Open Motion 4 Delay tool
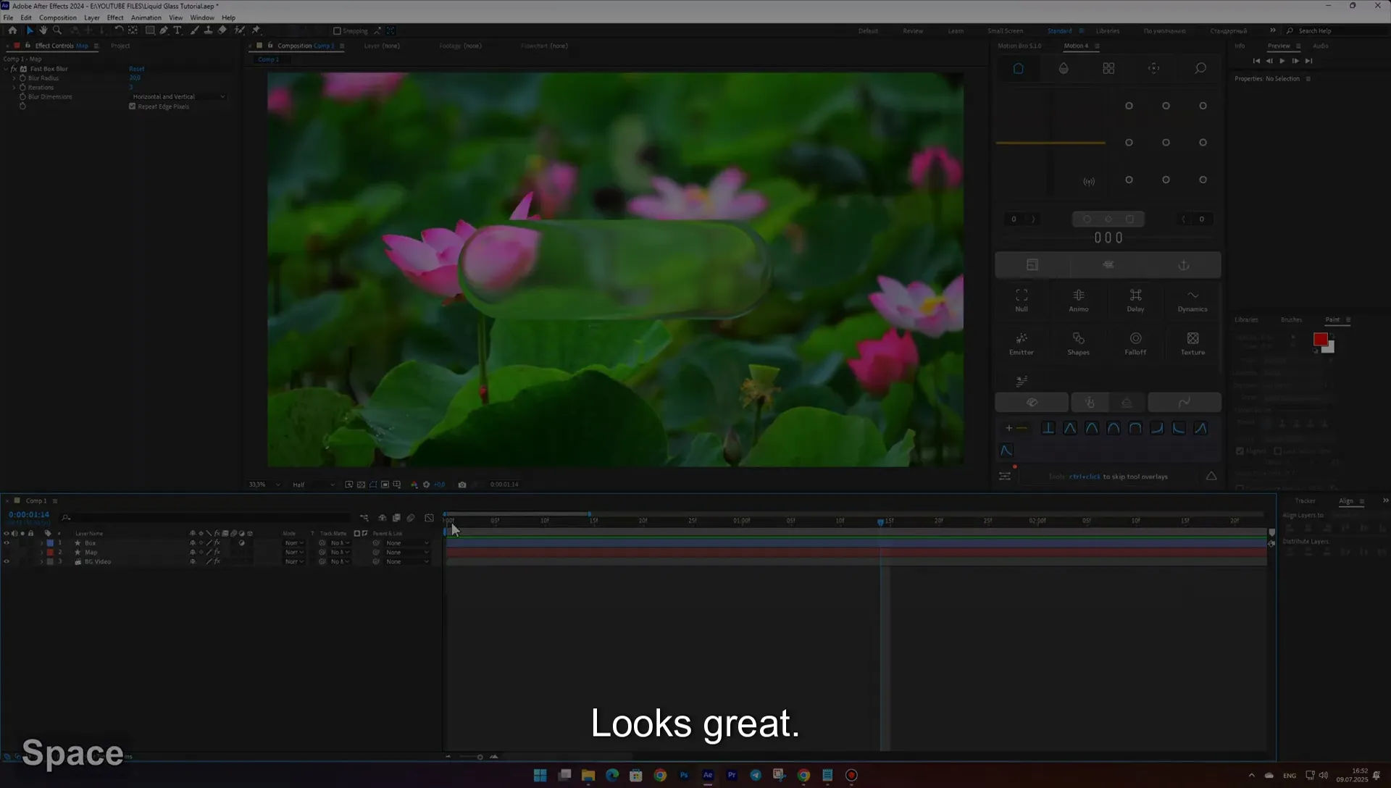1391x788 pixels. coord(1135,300)
